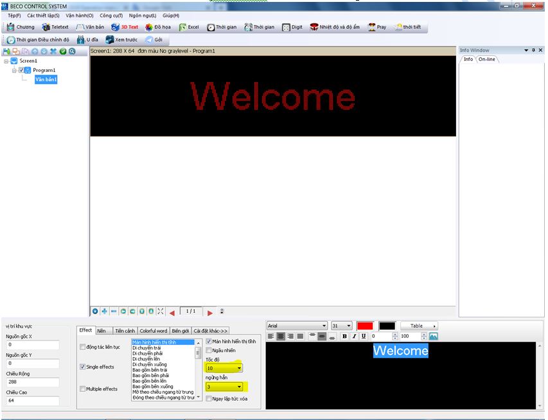
Task: Open the Teletext tool
Action: pyautogui.click(x=55, y=27)
